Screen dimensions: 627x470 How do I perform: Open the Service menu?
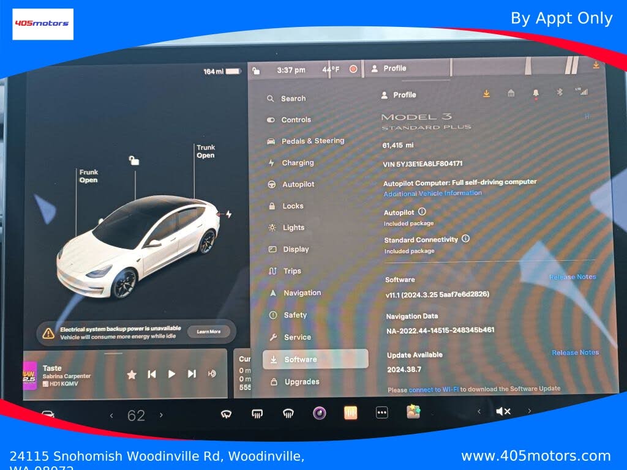tap(290, 337)
